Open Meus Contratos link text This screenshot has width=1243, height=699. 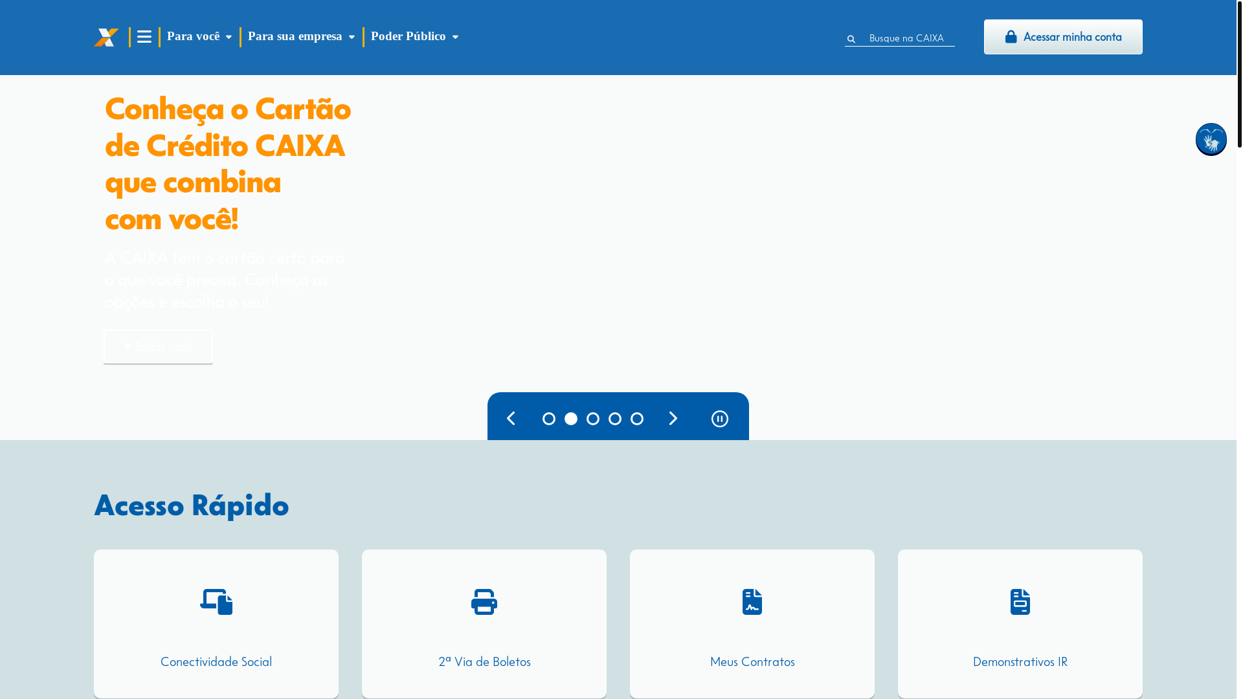click(752, 661)
